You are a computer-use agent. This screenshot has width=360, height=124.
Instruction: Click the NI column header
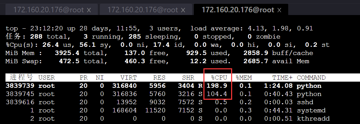(99, 78)
